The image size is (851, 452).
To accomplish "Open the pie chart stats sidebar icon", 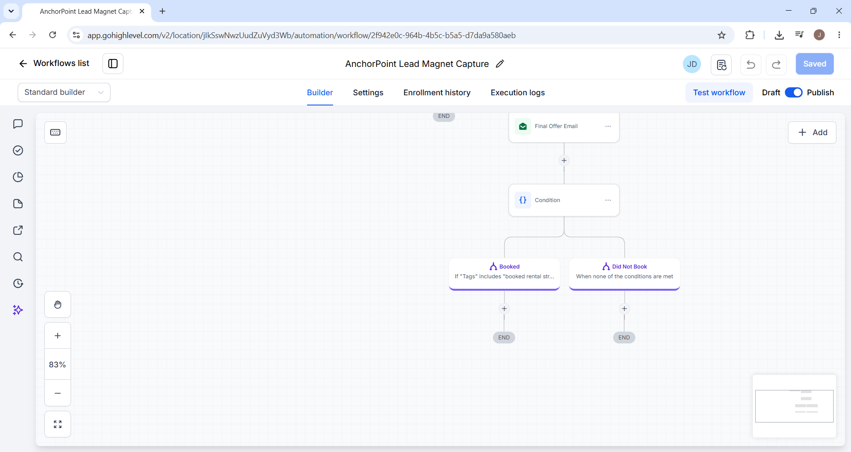I will [18, 177].
